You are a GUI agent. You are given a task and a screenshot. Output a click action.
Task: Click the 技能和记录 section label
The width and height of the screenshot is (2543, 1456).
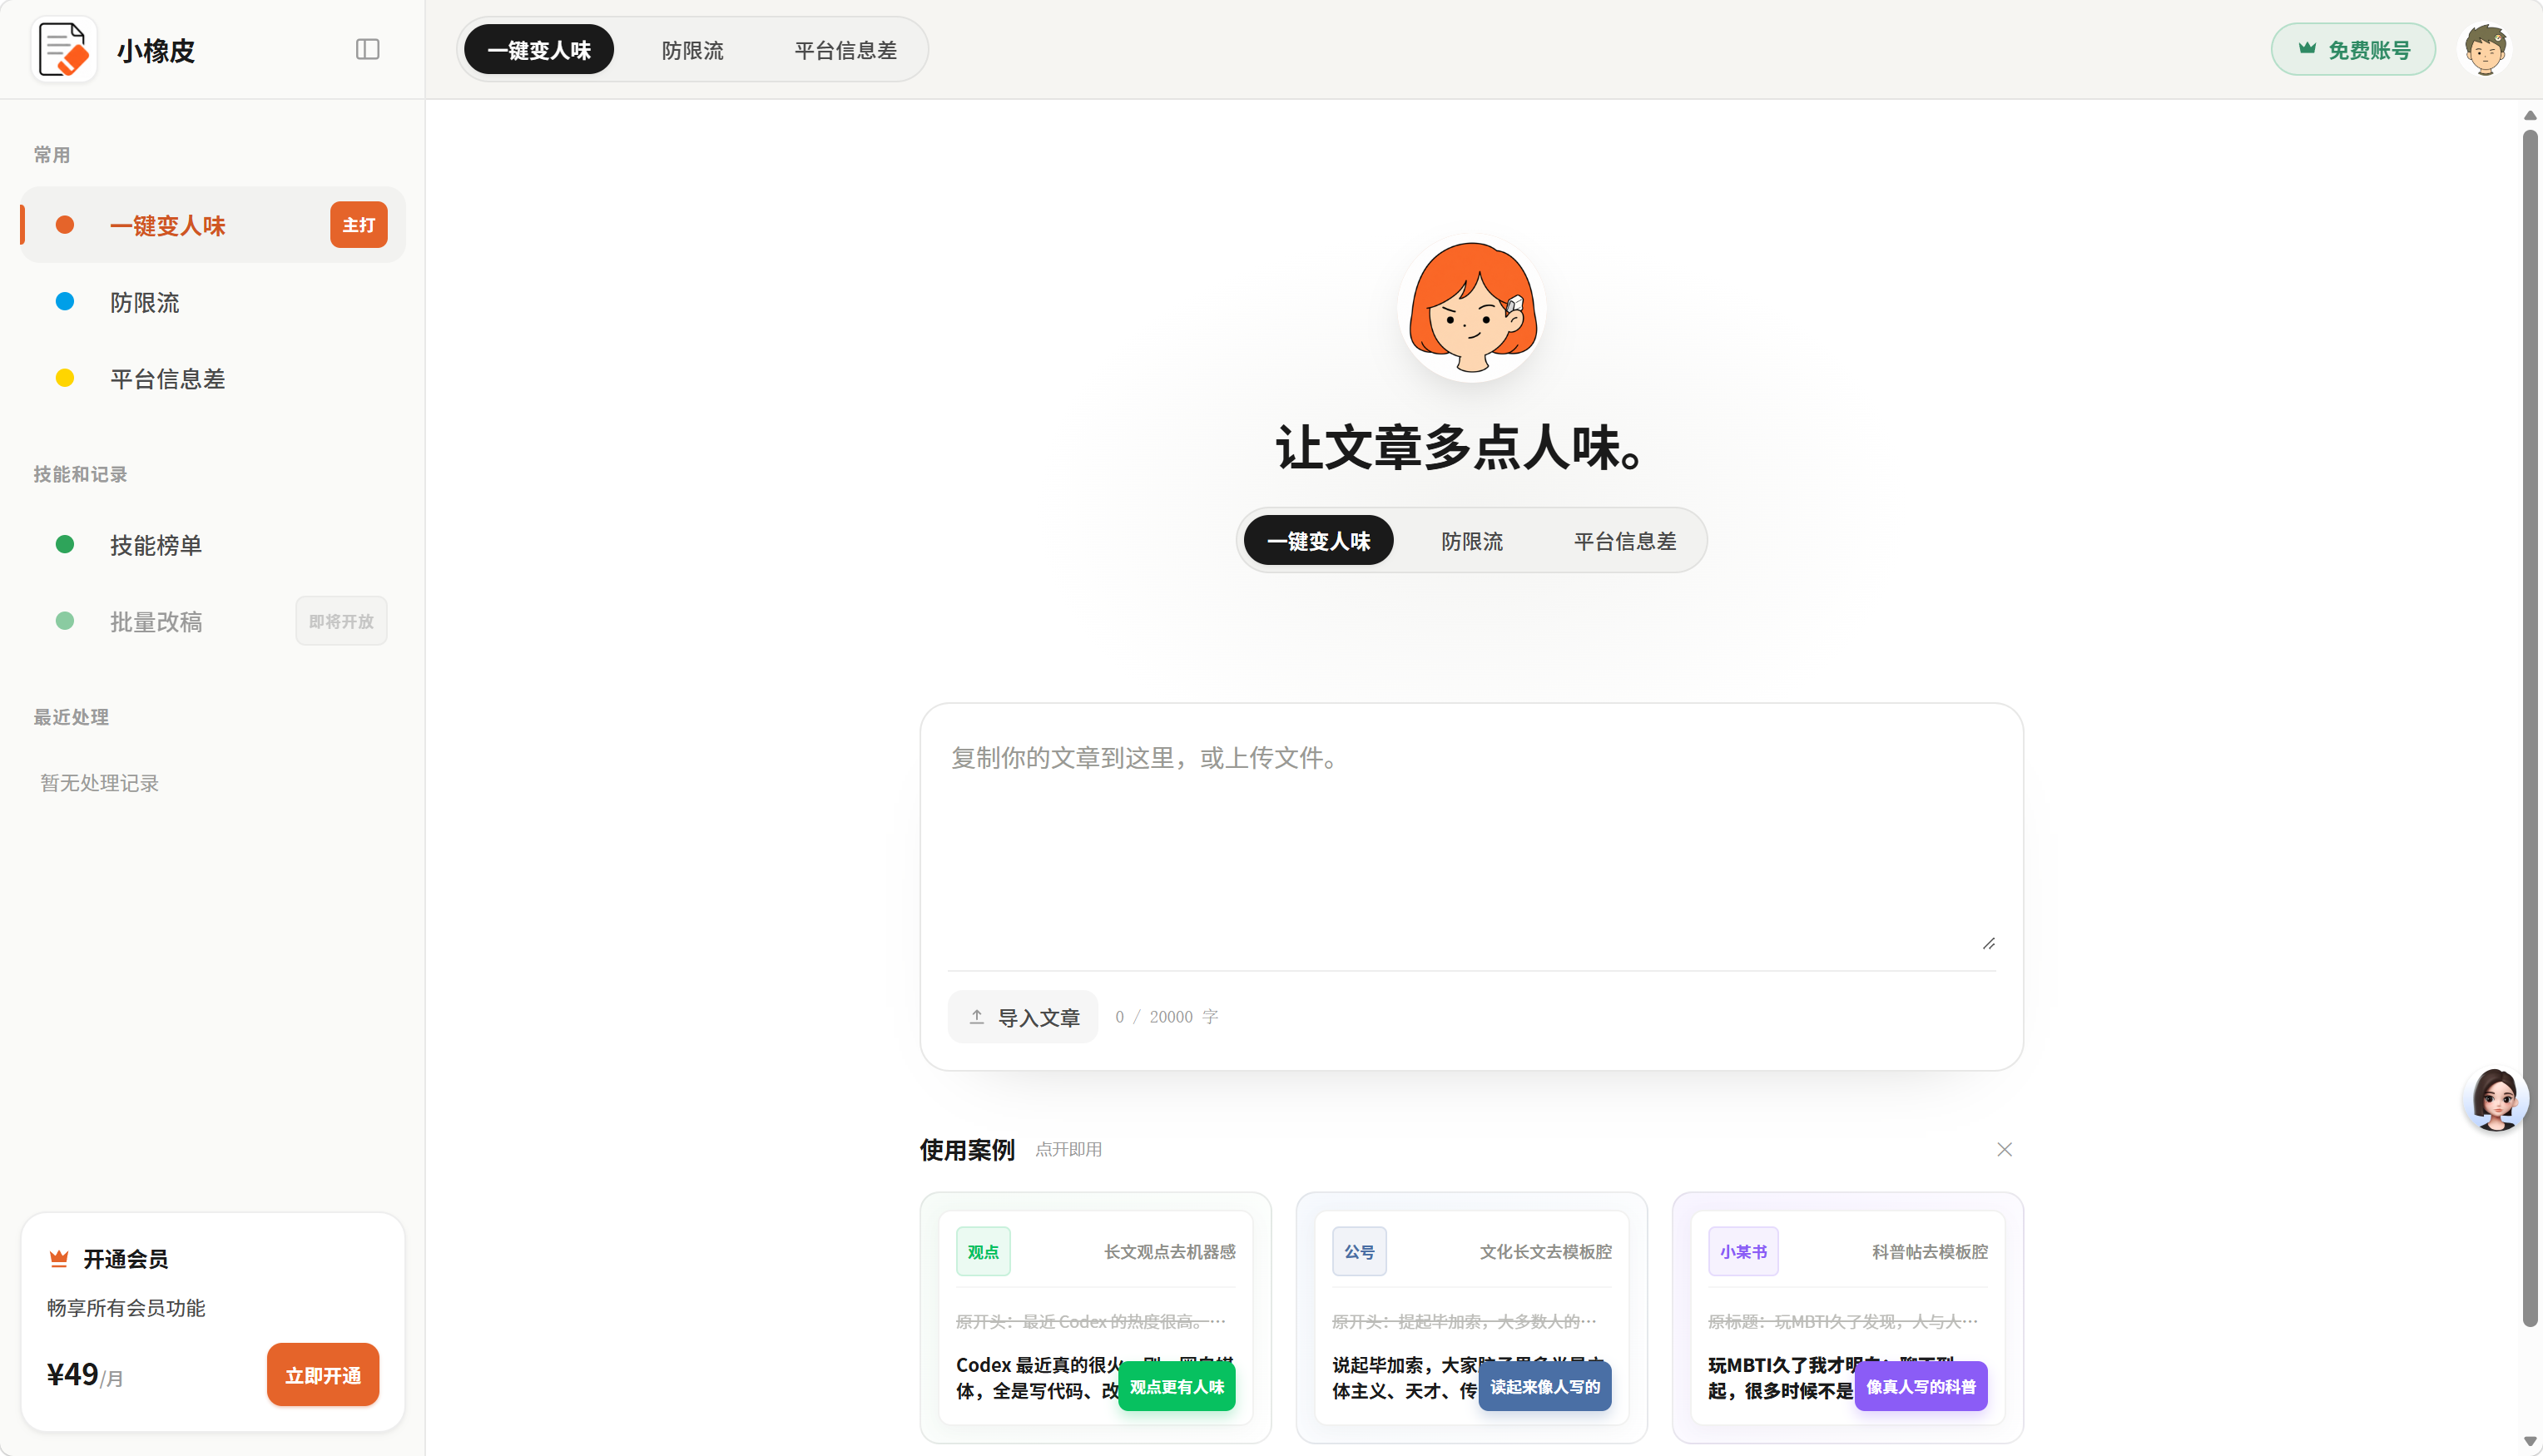(x=80, y=474)
